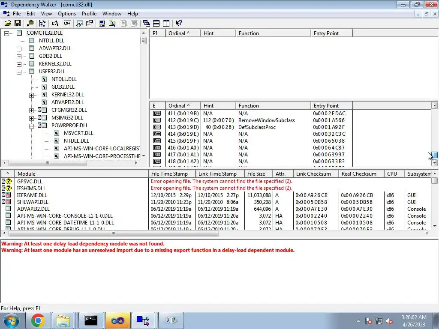
Task: Click the Cascade windows toolbar icon
Action: coord(146,23)
